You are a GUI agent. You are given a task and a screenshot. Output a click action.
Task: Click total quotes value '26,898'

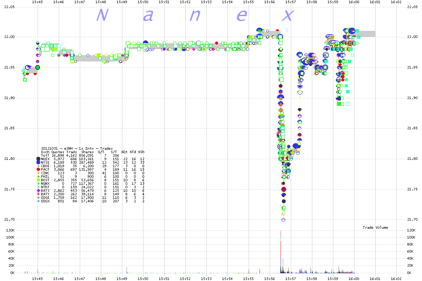58,155
